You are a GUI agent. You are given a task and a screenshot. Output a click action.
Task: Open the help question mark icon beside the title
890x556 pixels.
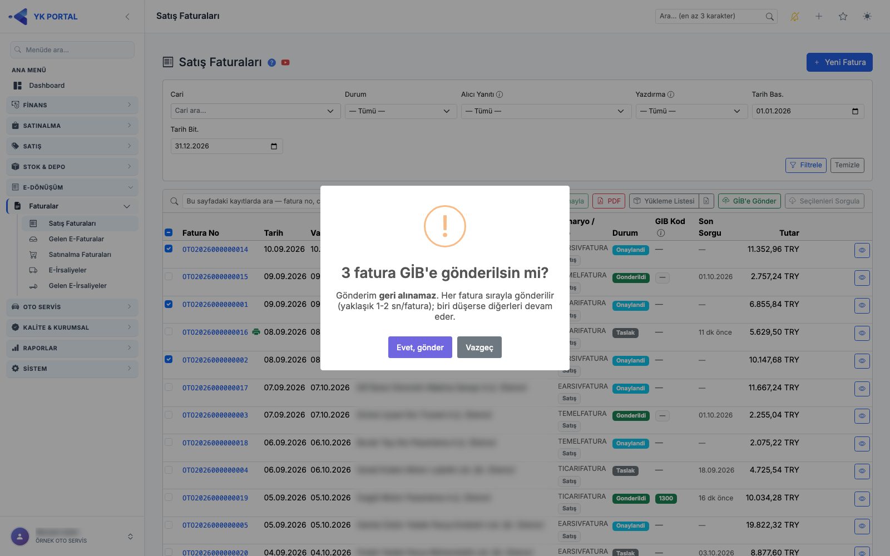coord(271,63)
